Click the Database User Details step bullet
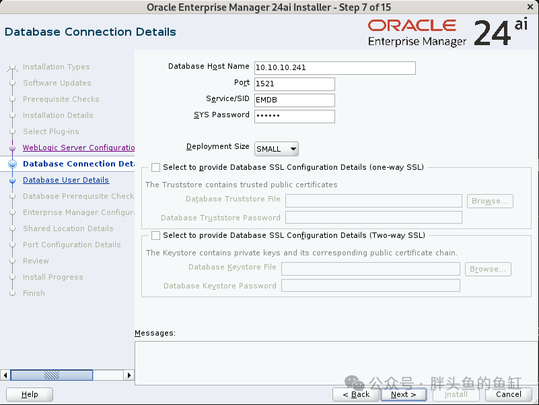 point(12,180)
